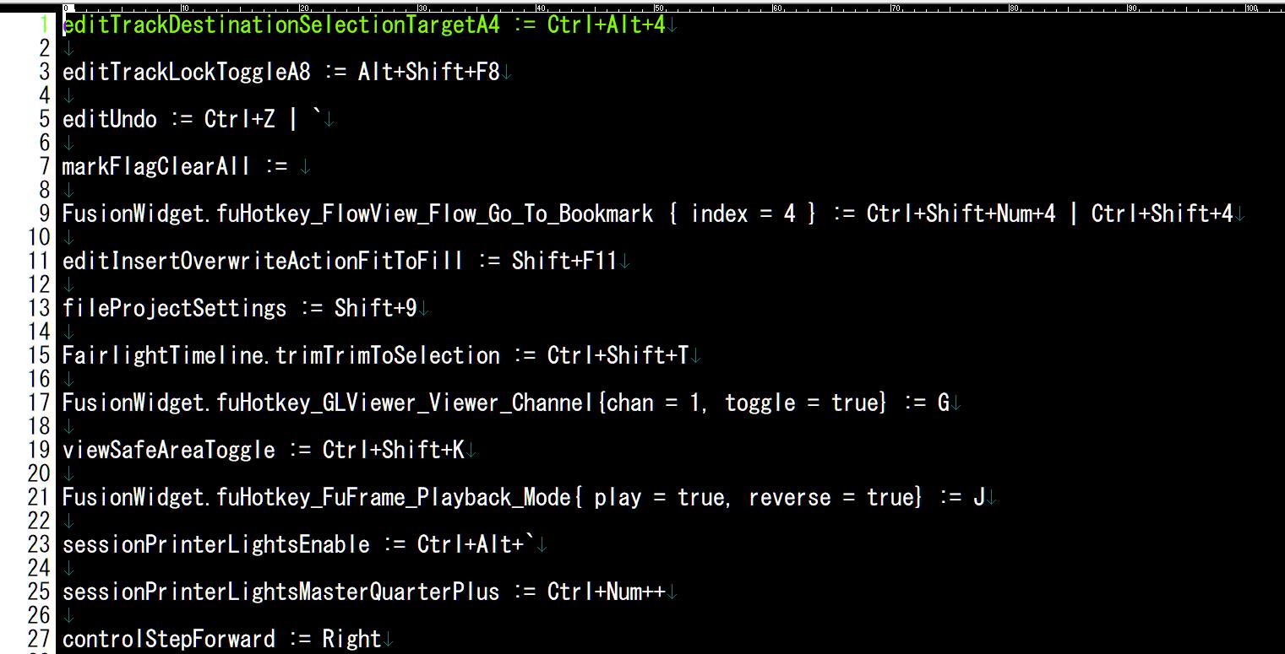Click the editInsertOverwriteActionFitToFill identifier

point(263,261)
